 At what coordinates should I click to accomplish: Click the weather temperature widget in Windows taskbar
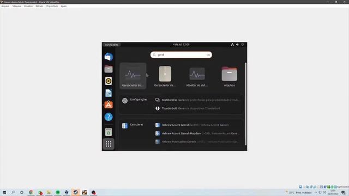click(x=298, y=192)
